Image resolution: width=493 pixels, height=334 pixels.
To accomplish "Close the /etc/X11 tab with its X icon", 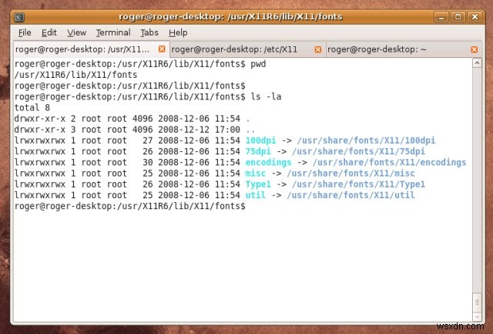I will point(318,49).
